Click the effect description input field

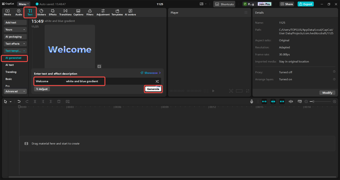109,81
